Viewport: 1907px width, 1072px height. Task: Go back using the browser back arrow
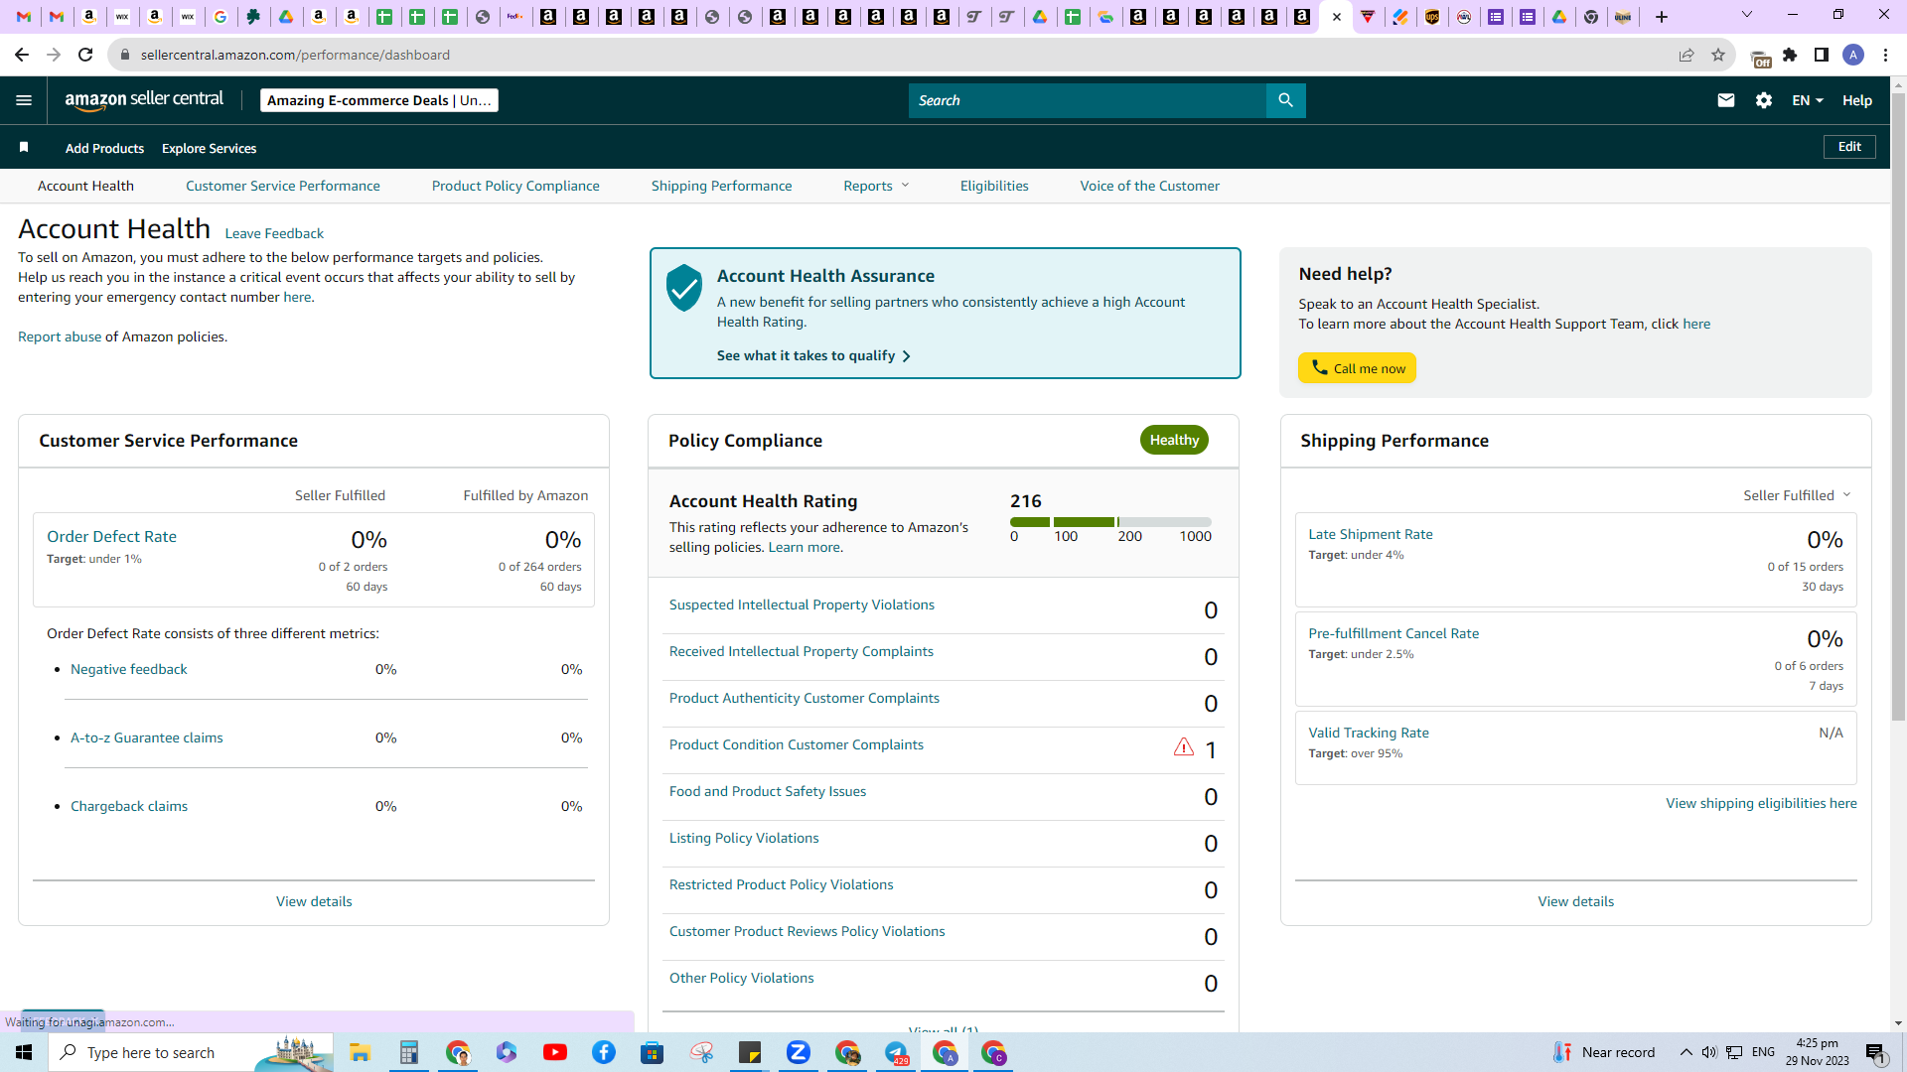(22, 55)
